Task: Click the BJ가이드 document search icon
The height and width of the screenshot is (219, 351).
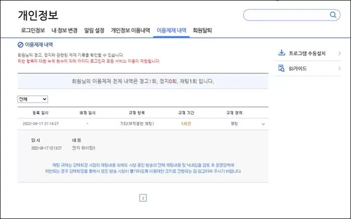Action: [x=281, y=68]
